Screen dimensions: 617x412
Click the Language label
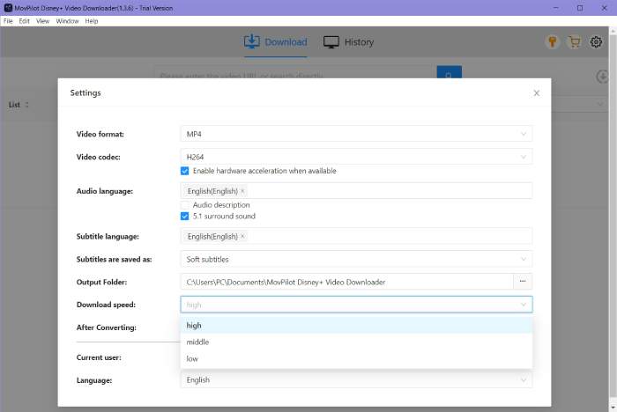click(94, 380)
